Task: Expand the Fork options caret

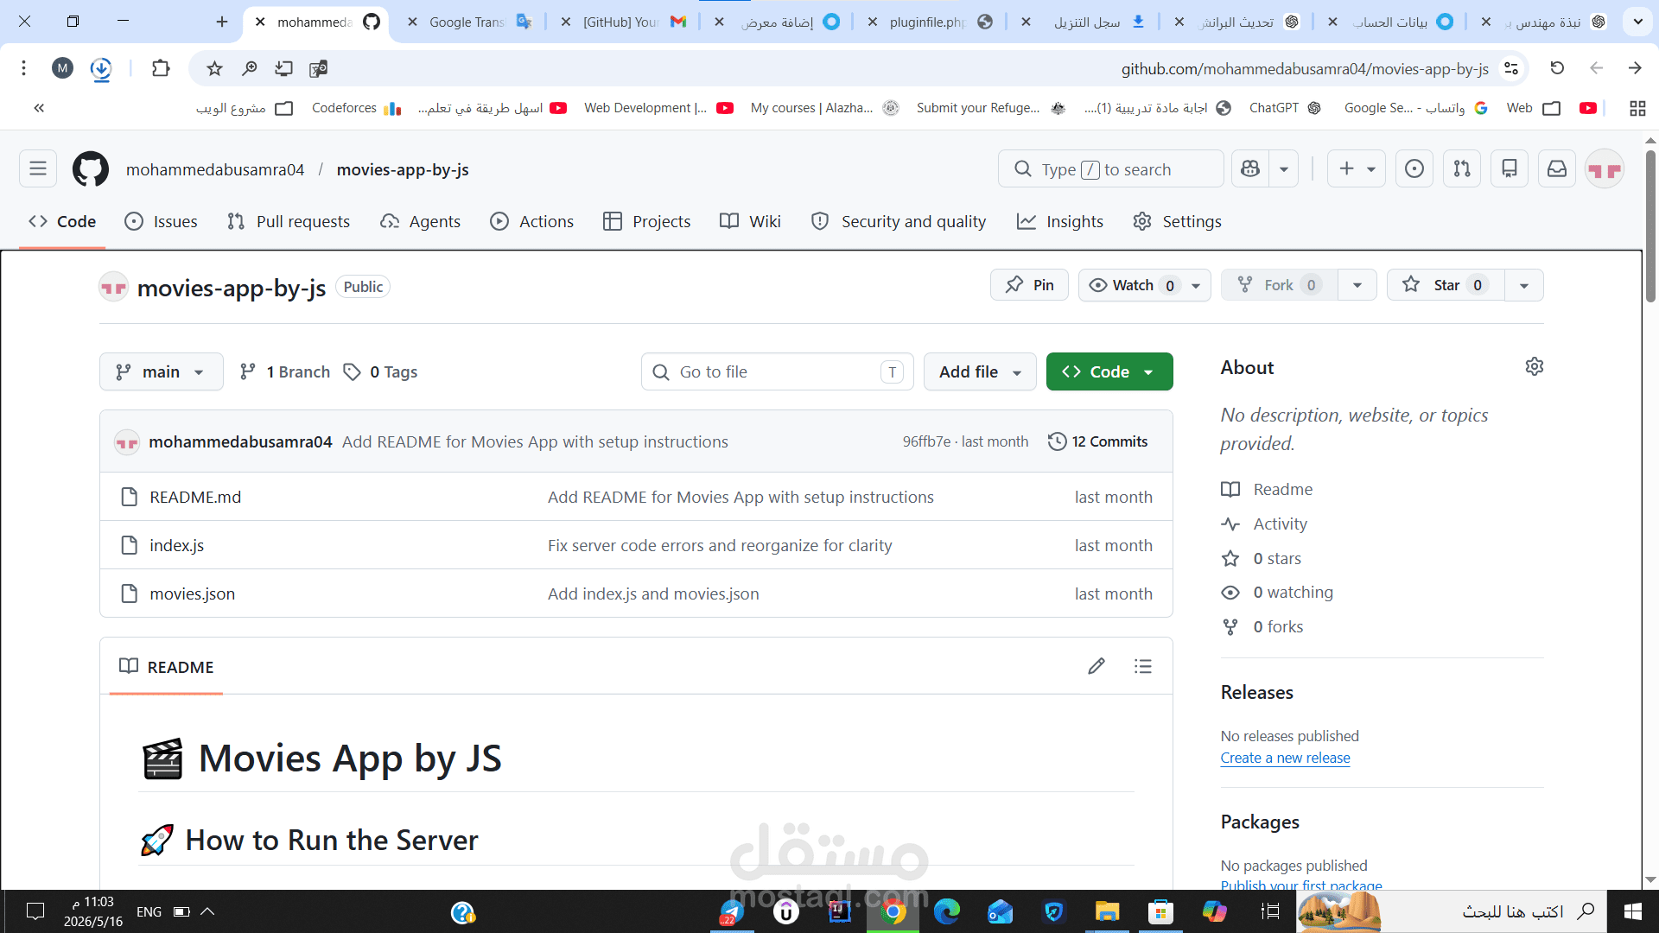Action: coord(1357,285)
